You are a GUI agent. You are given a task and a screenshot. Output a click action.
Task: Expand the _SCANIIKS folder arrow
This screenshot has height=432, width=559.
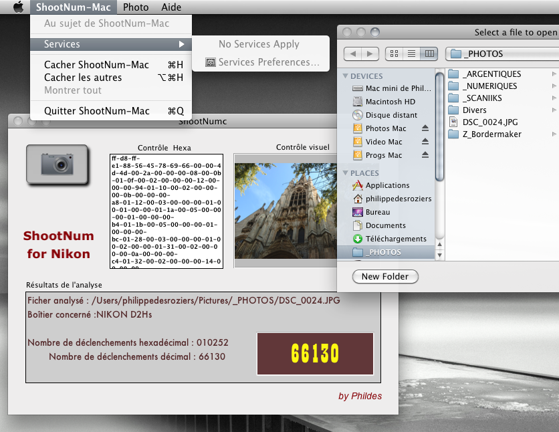coord(554,98)
